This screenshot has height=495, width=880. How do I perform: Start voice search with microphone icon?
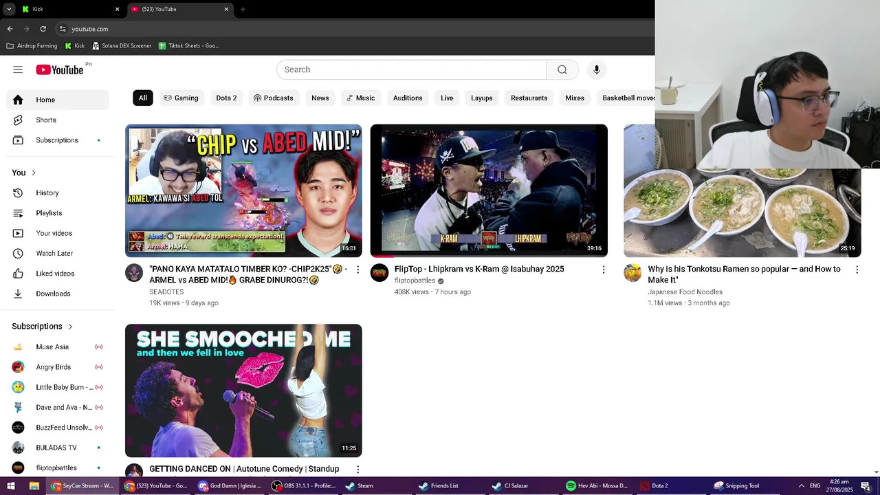tap(597, 69)
